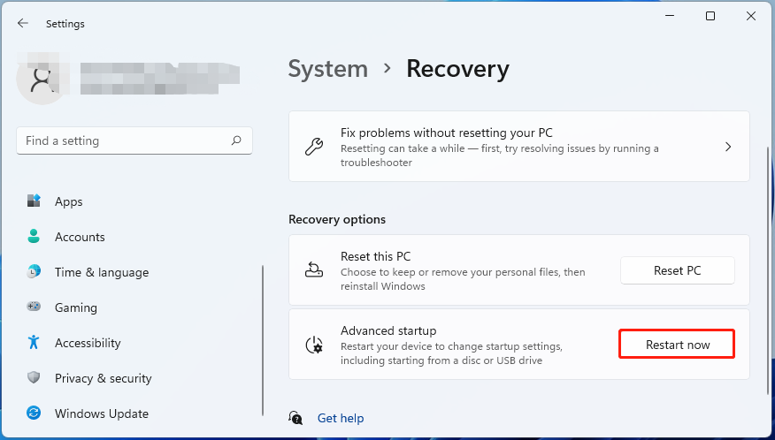Image resolution: width=775 pixels, height=440 pixels.
Task: Click the Windows Update sync icon
Action: [x=34, y=413]
